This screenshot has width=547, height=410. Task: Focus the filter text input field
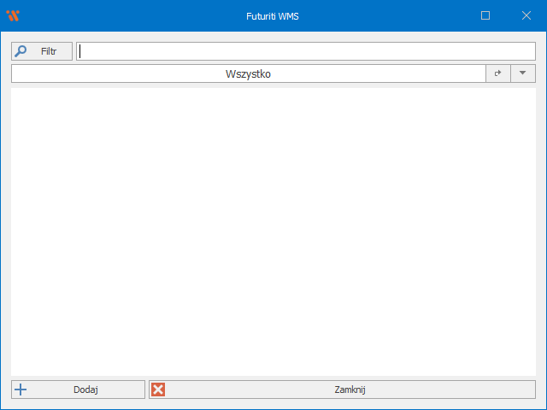click(306, 51)
